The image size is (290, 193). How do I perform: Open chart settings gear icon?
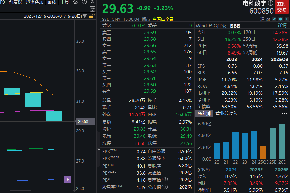pyautogui.click(x=76, y=2)
